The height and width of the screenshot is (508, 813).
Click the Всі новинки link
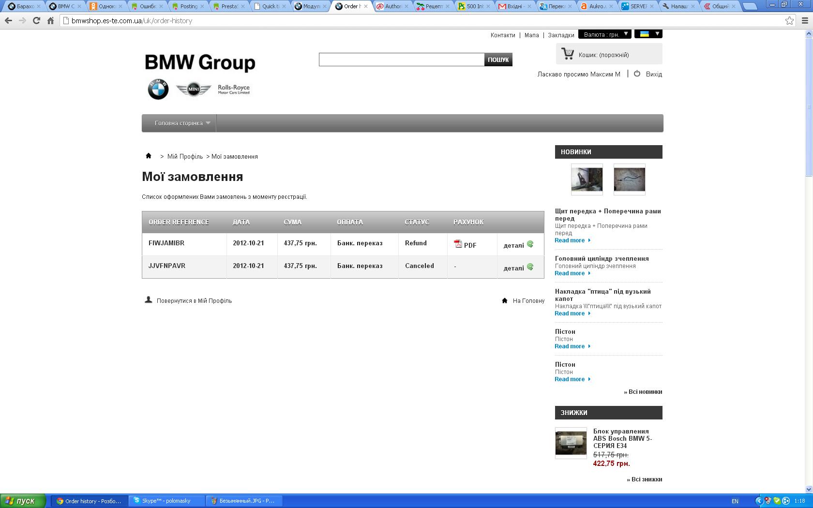pos(643,391)
